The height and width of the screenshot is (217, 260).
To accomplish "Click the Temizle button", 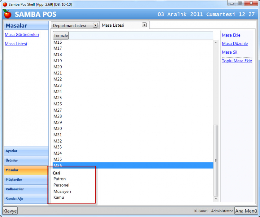I will (x=61, y=35).
